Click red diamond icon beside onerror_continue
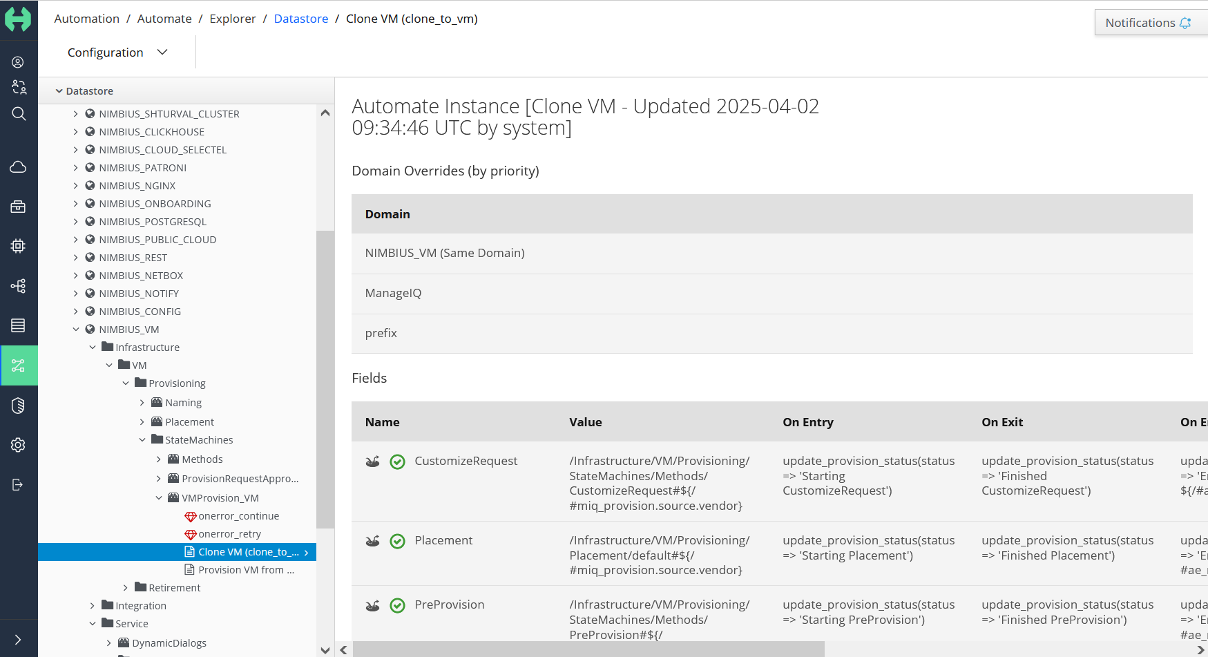The width and height of the screenshot is (1208, 657). click(191, 516)
